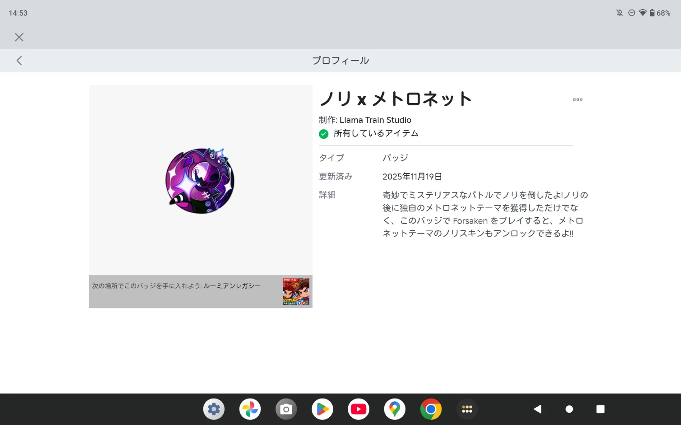Open Settings from the taskbar
Image resolution: width=681 pixels, height=425 pixels.
(214, 409)
